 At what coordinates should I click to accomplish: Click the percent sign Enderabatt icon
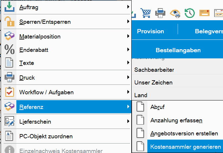pos(10,50)
